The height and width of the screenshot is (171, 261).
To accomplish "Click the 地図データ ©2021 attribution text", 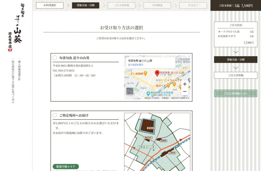I will (x=152, y=98).
